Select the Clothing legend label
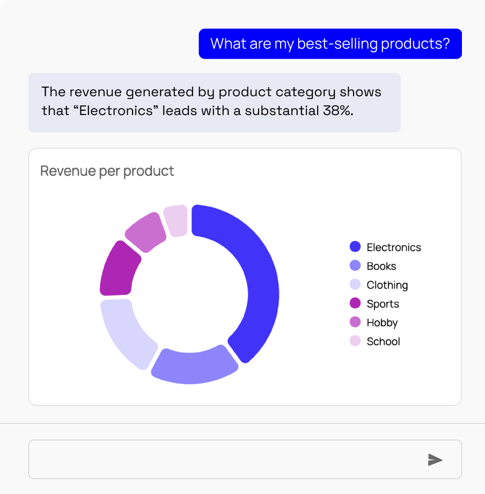The image size is (485, 494). (387, 285)
